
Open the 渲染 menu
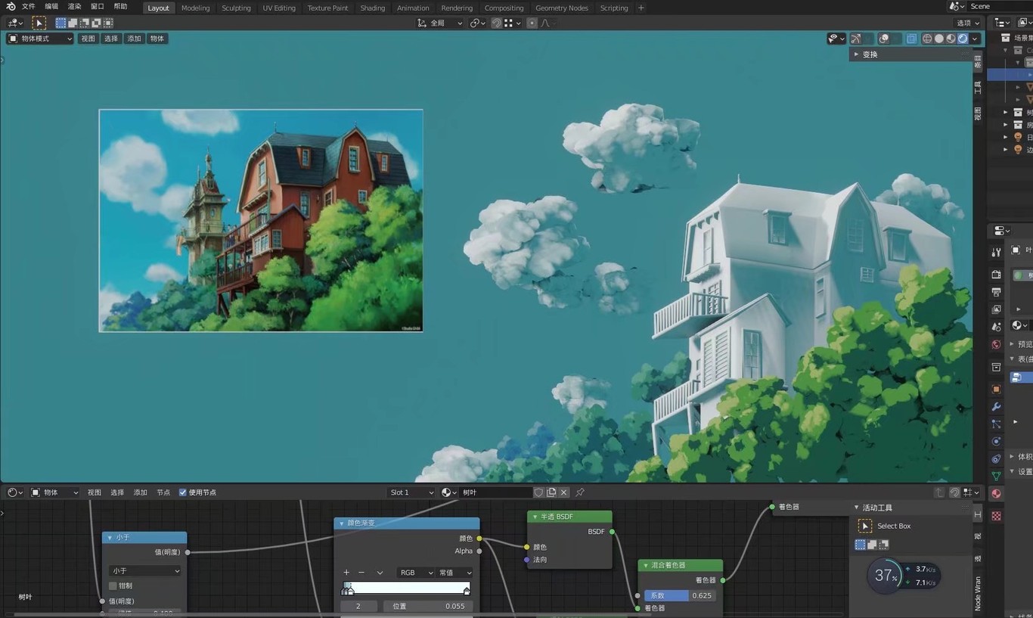click(x=74, y=7)
